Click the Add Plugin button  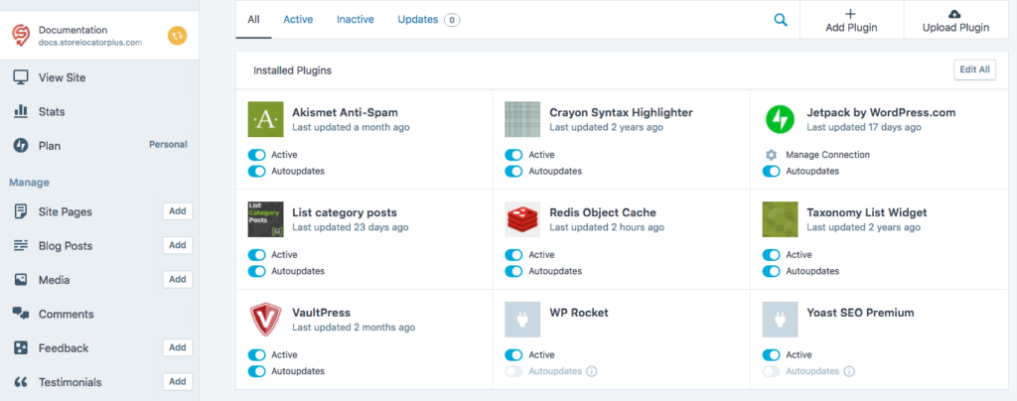click(x=851, y=20)
